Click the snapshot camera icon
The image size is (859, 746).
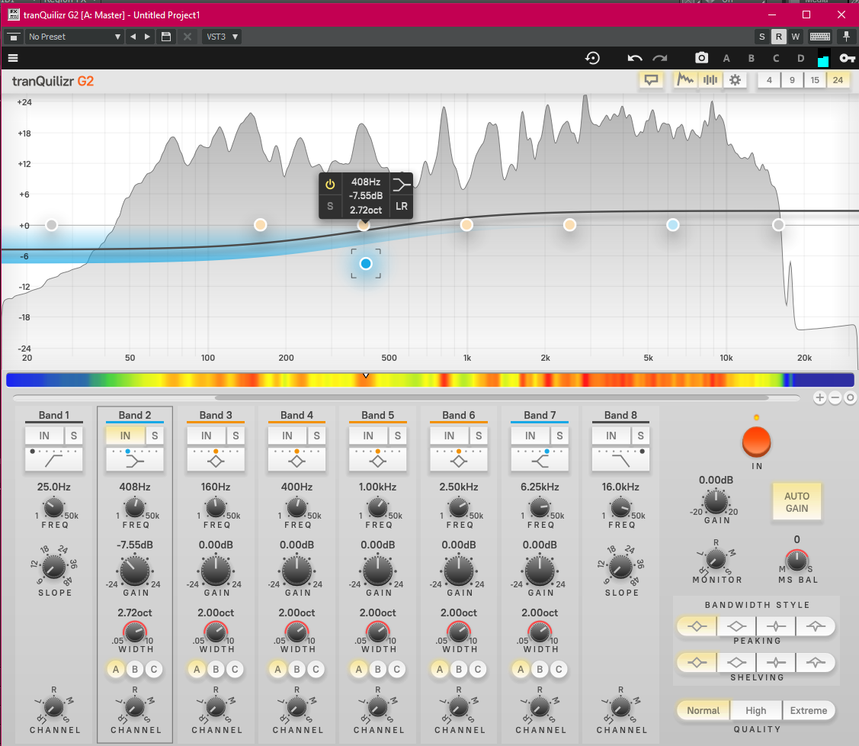coord(701,57)
